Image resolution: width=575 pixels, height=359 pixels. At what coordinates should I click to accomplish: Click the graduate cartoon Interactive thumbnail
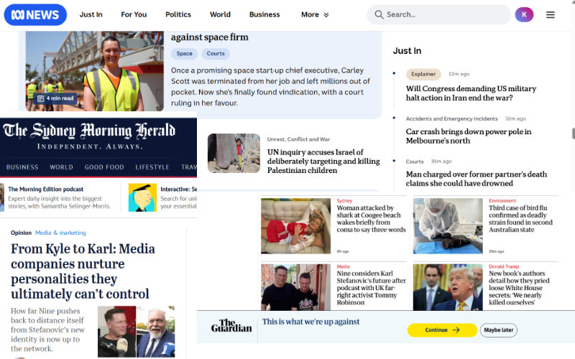coord(142,197)
